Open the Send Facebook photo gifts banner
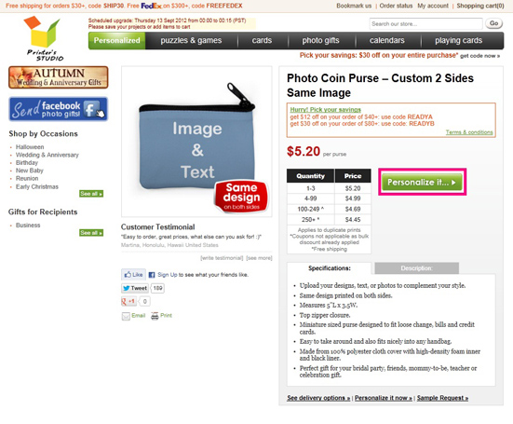The image size is (513, 424). pyautogui.click(x=59, y=109)
